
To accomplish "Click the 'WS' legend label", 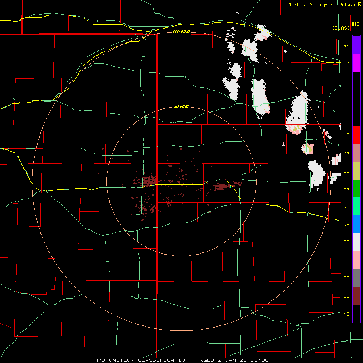I will coord(346,224).
